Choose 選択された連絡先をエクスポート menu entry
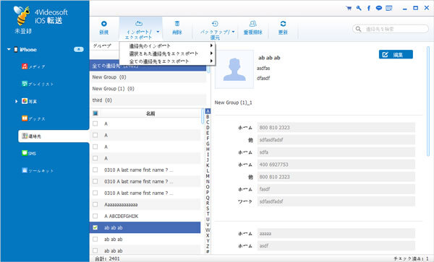Image resolution: width=434 pixels, height=262 pixels. [168, 53]
